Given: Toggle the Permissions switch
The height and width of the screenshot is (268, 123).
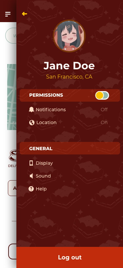Looking at the screenshot, I should pyautogui.click(x=102, y=95).
